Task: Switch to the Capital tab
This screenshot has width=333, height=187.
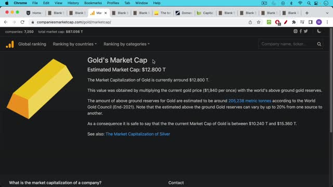Action: (205, 13)
